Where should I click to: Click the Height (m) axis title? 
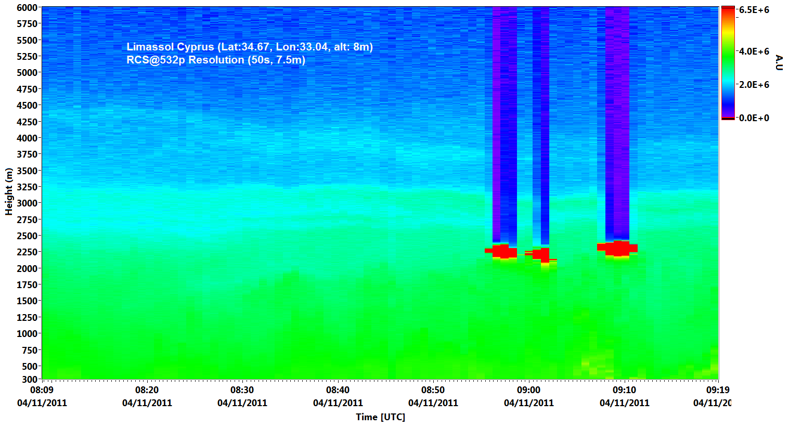tap(9, 191)
